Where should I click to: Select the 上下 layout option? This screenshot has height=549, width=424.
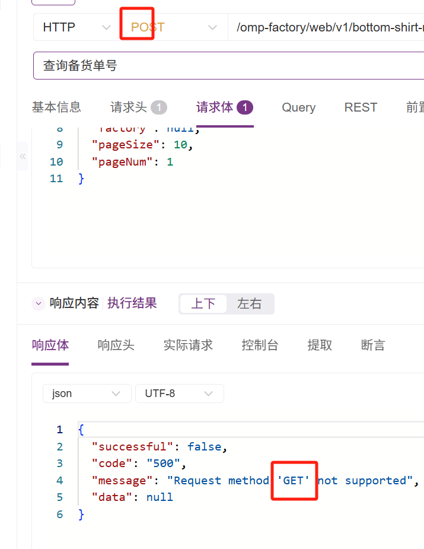[x=203, y=304]
